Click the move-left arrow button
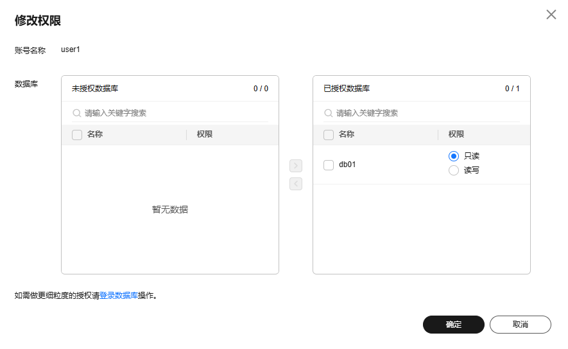This screenshot has width=568, height=349. coord(296,184)
